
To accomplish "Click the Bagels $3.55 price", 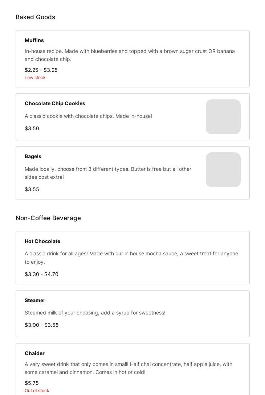I will (x=32, y=189).
